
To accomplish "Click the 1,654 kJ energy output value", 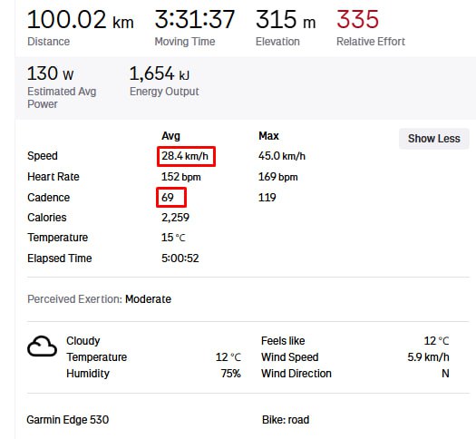I will coord(160,73).
